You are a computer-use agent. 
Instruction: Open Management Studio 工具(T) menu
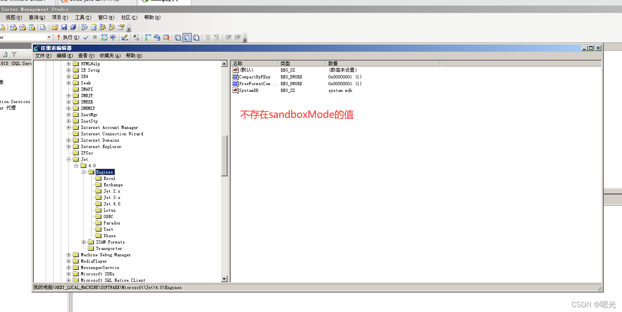[x=83, y=18]
